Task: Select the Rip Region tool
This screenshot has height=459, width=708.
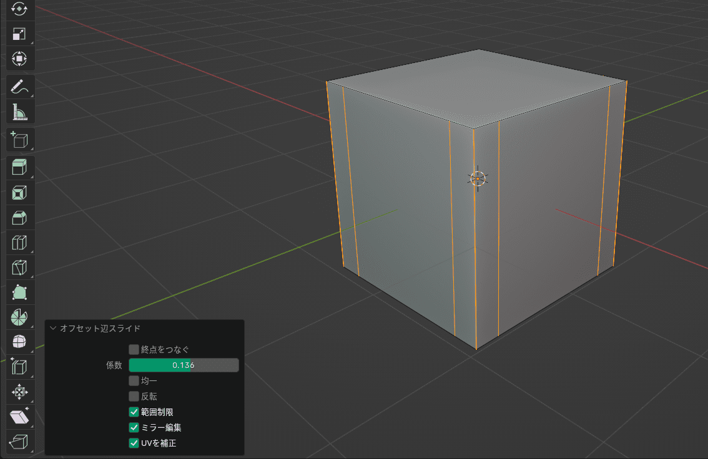Action: (x=19, y=442)
